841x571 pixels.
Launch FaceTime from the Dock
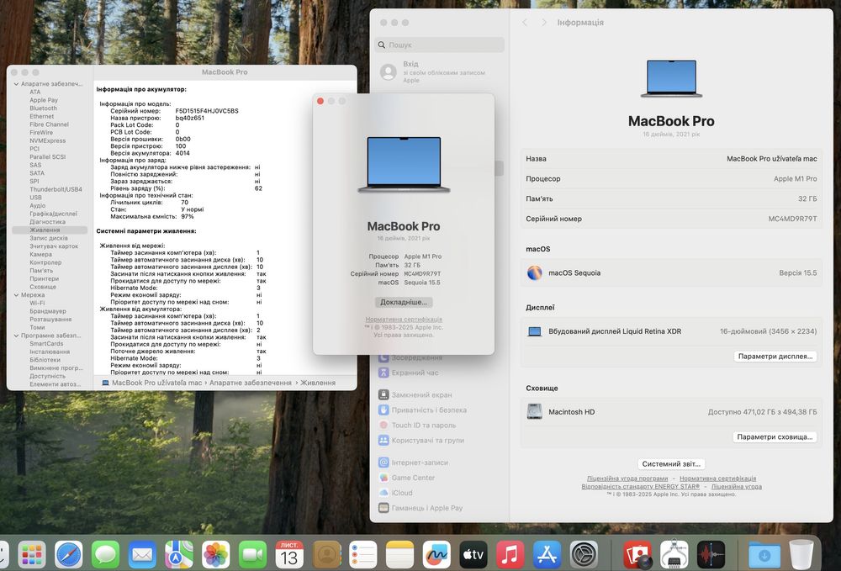click(x=252, y=554)
